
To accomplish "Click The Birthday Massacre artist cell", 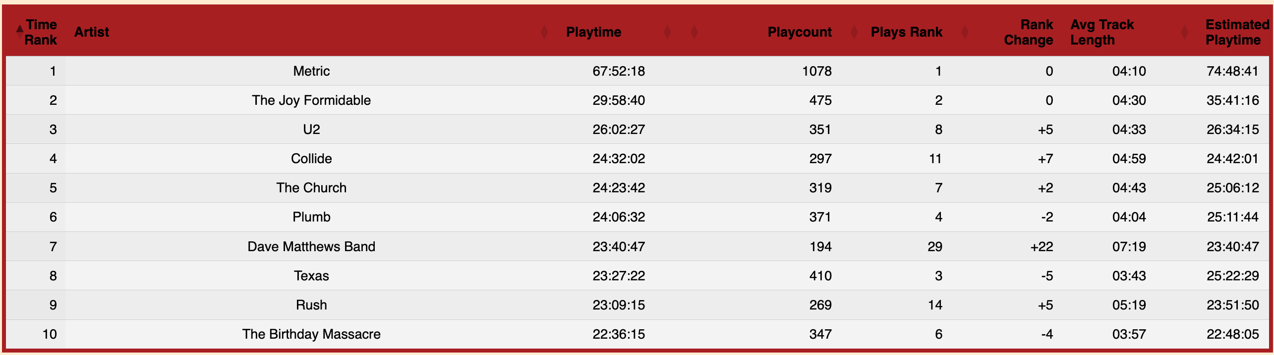I will [311, 334].
